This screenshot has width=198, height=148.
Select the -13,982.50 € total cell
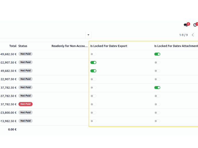[x=8, y=121]
